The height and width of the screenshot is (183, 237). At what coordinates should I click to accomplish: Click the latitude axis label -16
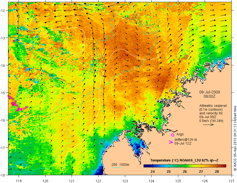3,120
